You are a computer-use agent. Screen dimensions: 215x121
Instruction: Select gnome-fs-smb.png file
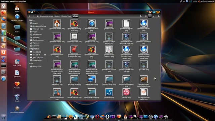(74, 37)
